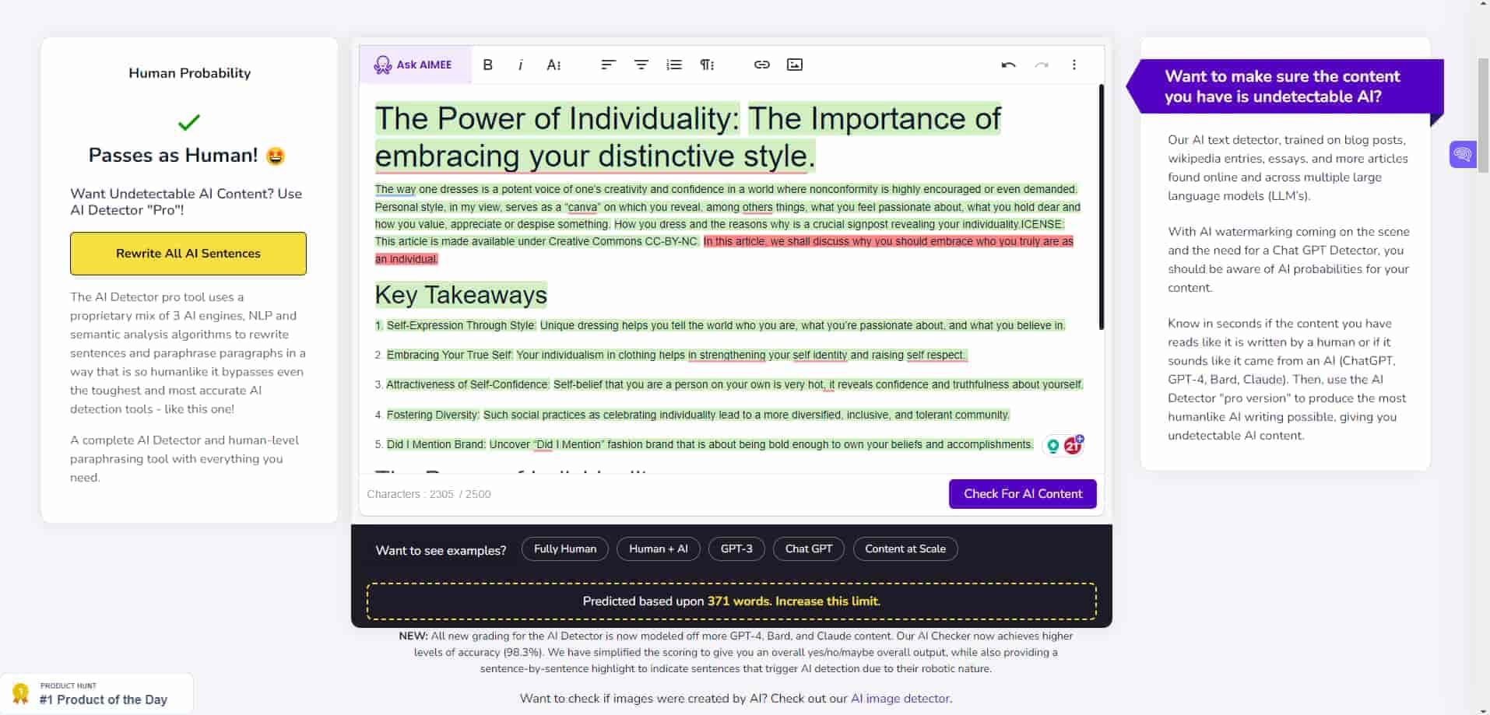Insert a link using the toolbar
This screenshot has height=715, width=1490.
(761, 65)
